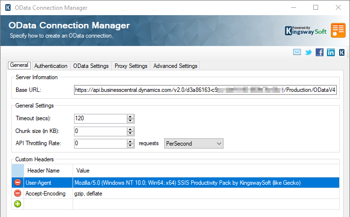The width and height of the screenshot is (350, 217).
Task: Click the Value column header
Action: point(206,171)
